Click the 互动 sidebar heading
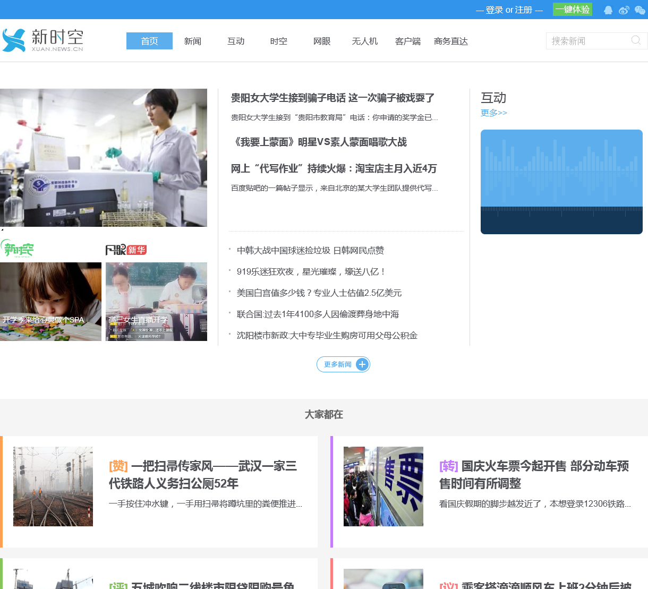 click(493, 98)
